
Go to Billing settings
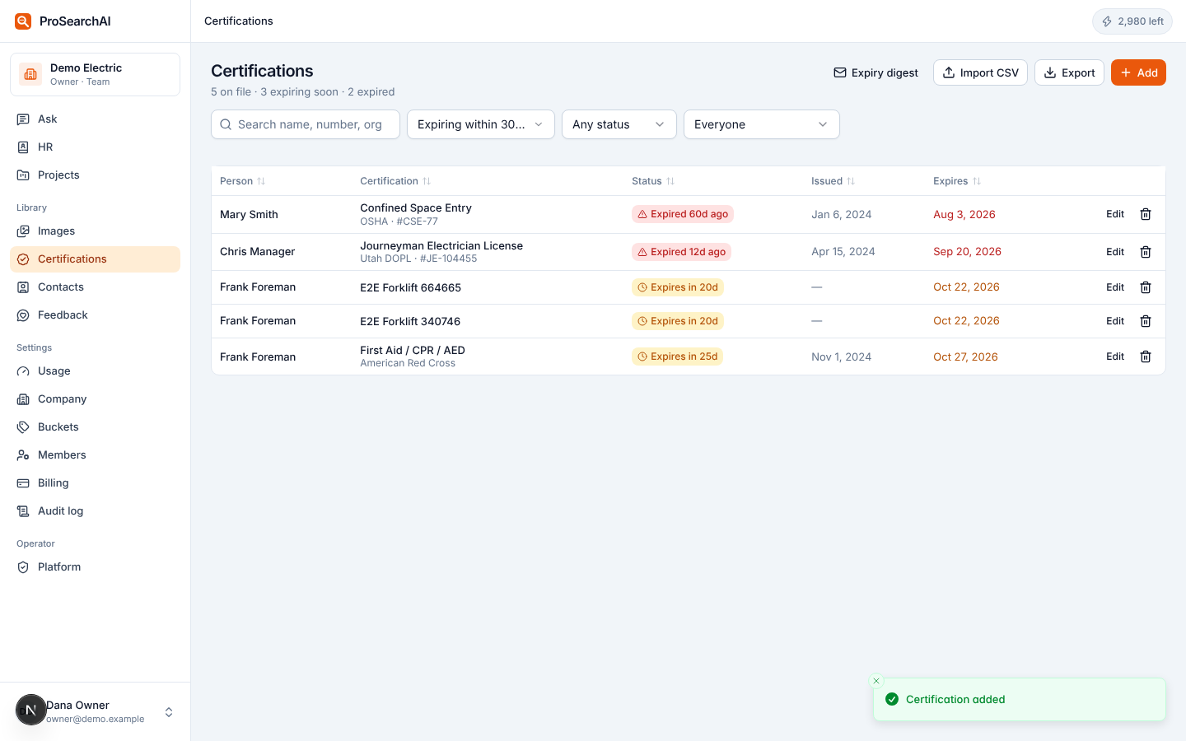[95, 483]
